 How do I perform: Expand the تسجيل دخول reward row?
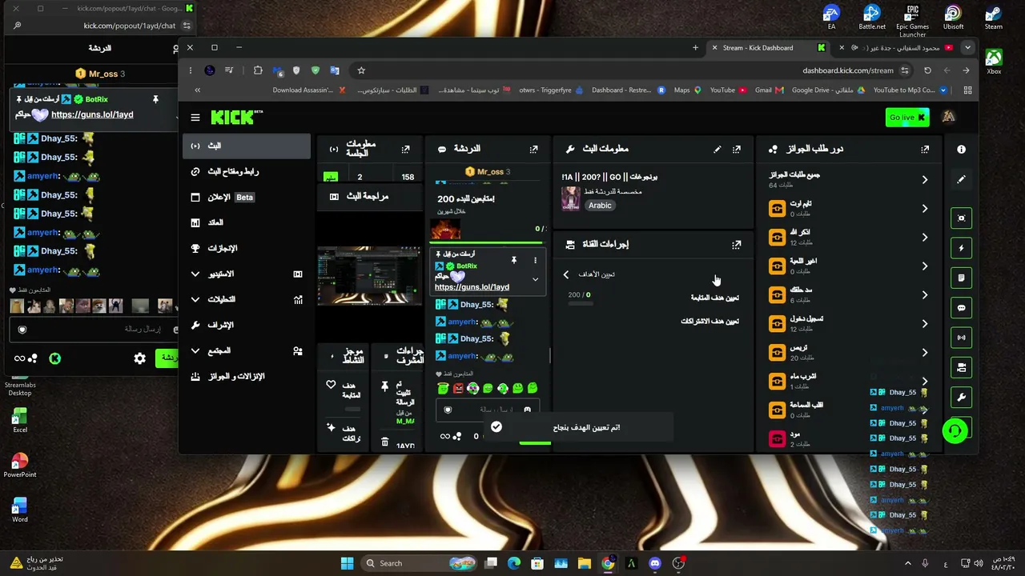point(924,324)
